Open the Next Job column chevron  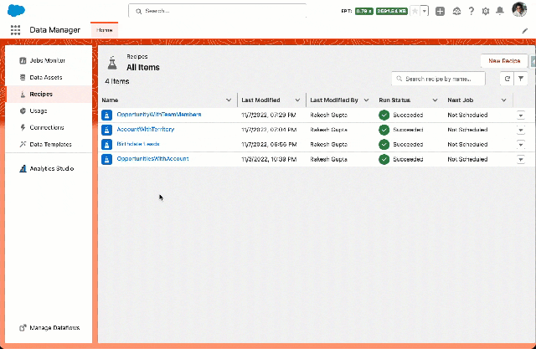point(504,100)
